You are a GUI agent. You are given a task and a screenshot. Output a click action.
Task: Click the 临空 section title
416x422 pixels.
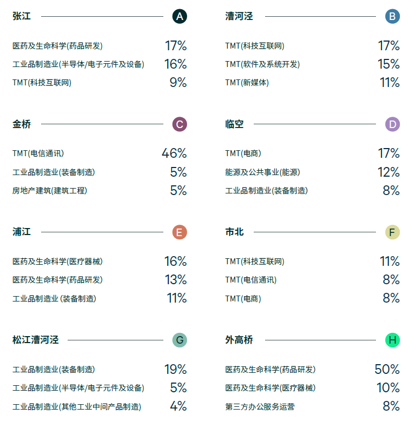click(234, 124)
